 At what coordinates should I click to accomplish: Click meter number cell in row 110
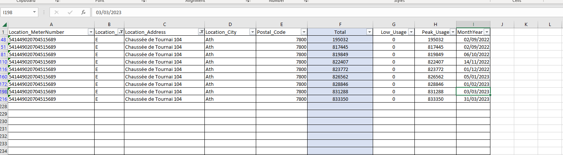(x=51, y=62)
